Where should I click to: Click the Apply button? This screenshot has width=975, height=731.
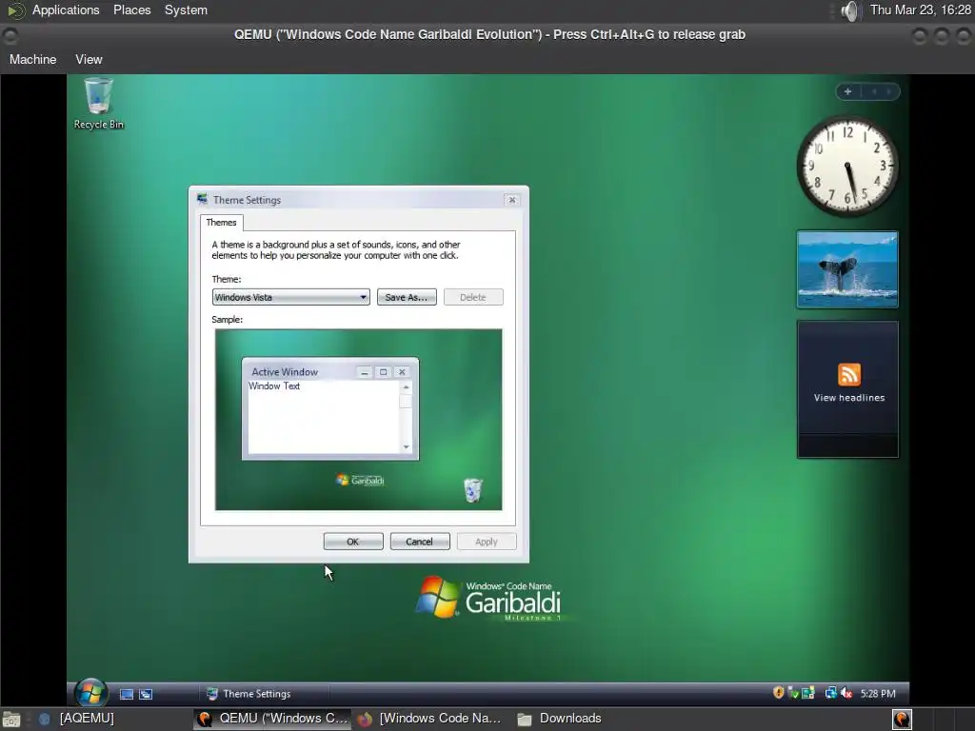(487, 542)
